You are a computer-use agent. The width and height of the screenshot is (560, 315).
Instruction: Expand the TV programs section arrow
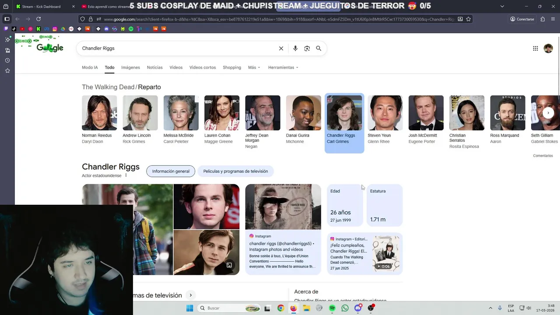coord(191,295)
